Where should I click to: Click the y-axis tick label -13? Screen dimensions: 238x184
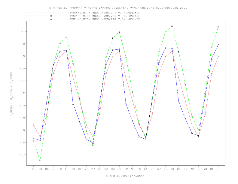pyautogui.click(x=22, y=105)
